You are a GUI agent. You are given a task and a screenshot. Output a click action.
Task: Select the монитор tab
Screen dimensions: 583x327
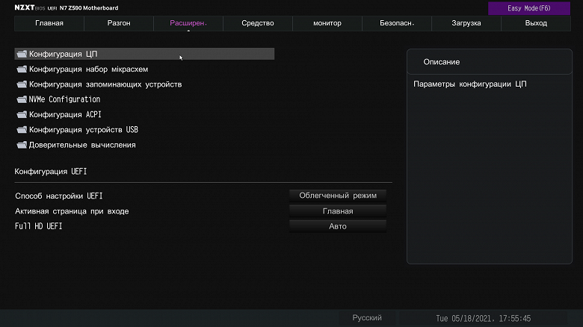pyautogui.click(x=327, y=23)
